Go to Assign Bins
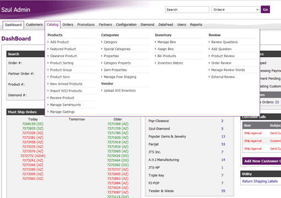The height and width of the screenshot is (198, 281). click(165, 49)
